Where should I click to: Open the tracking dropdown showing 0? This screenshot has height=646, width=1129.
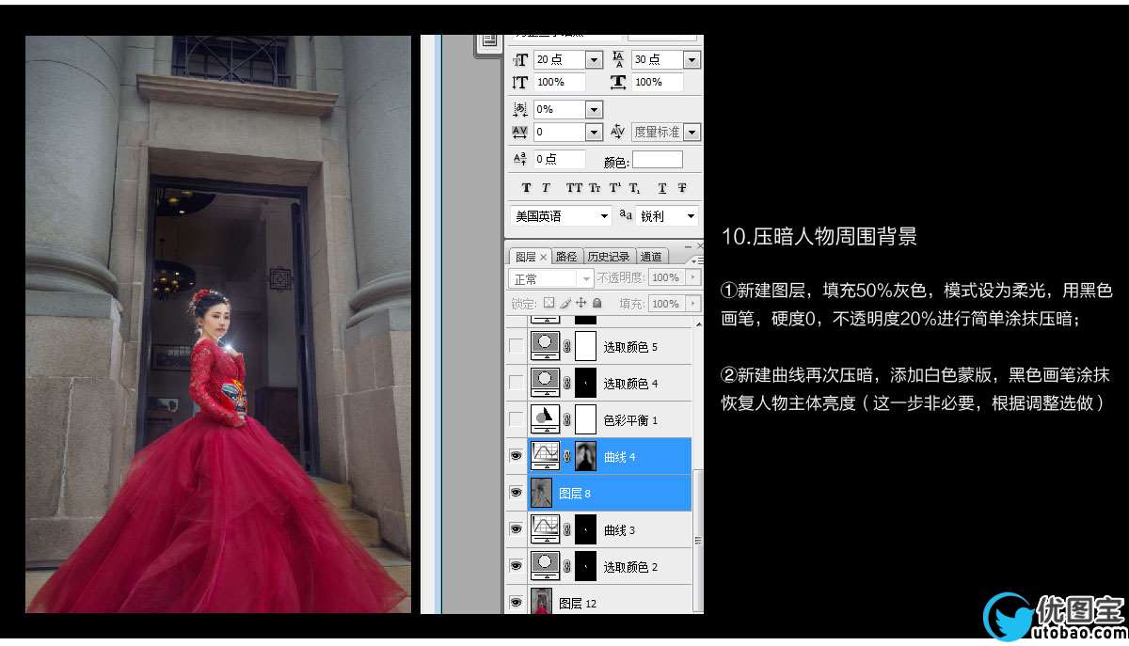[x=594, y=133]
